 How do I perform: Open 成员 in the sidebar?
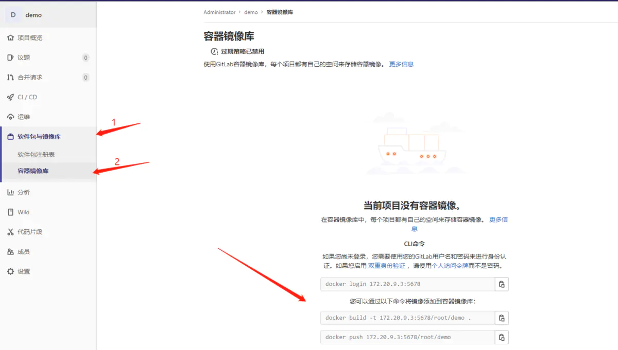click(24, 252)
